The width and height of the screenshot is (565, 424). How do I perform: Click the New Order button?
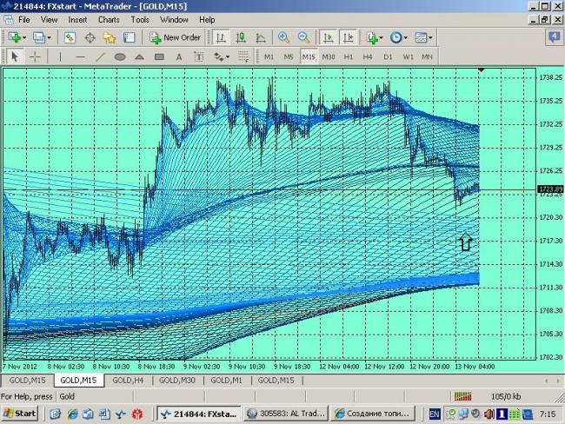point(176,37)
